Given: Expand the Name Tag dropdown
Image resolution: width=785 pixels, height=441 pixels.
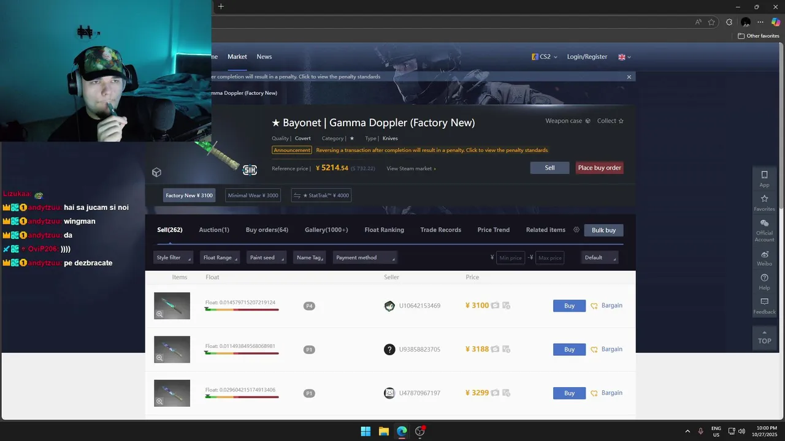Looking at the screenshot, I should pos(309,257).
